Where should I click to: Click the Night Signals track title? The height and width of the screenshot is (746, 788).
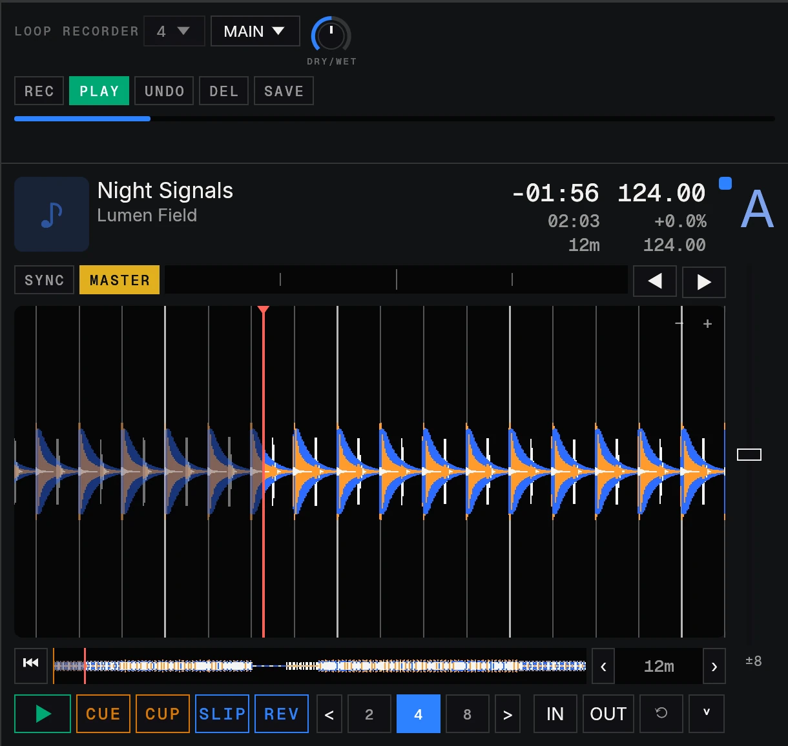click(165, 190)
